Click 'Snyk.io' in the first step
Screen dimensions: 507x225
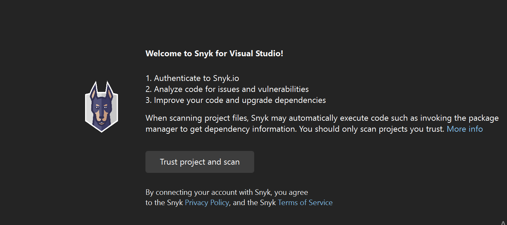click(226, 78)
